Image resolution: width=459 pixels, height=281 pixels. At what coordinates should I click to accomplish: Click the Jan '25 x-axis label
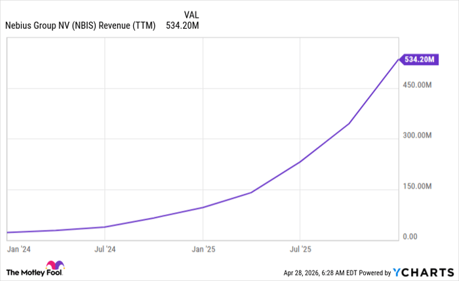click(x=203, y=249)
